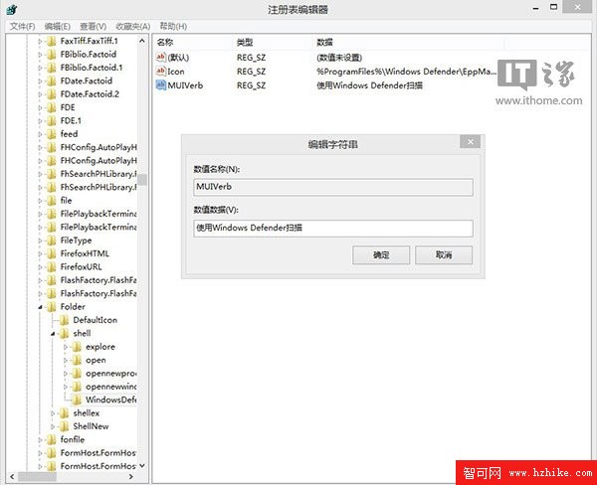Select the FBiblio.Factoid folder icon
597x485 pixels.
[x=51, y=54]
